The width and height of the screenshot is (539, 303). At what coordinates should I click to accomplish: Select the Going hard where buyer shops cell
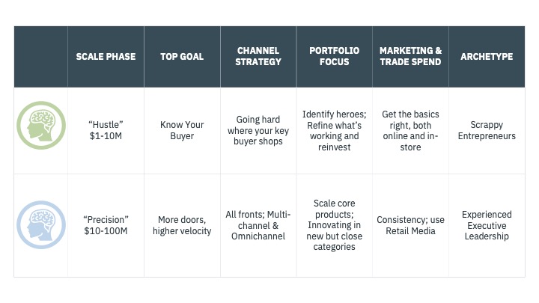[x=258, y=130]
